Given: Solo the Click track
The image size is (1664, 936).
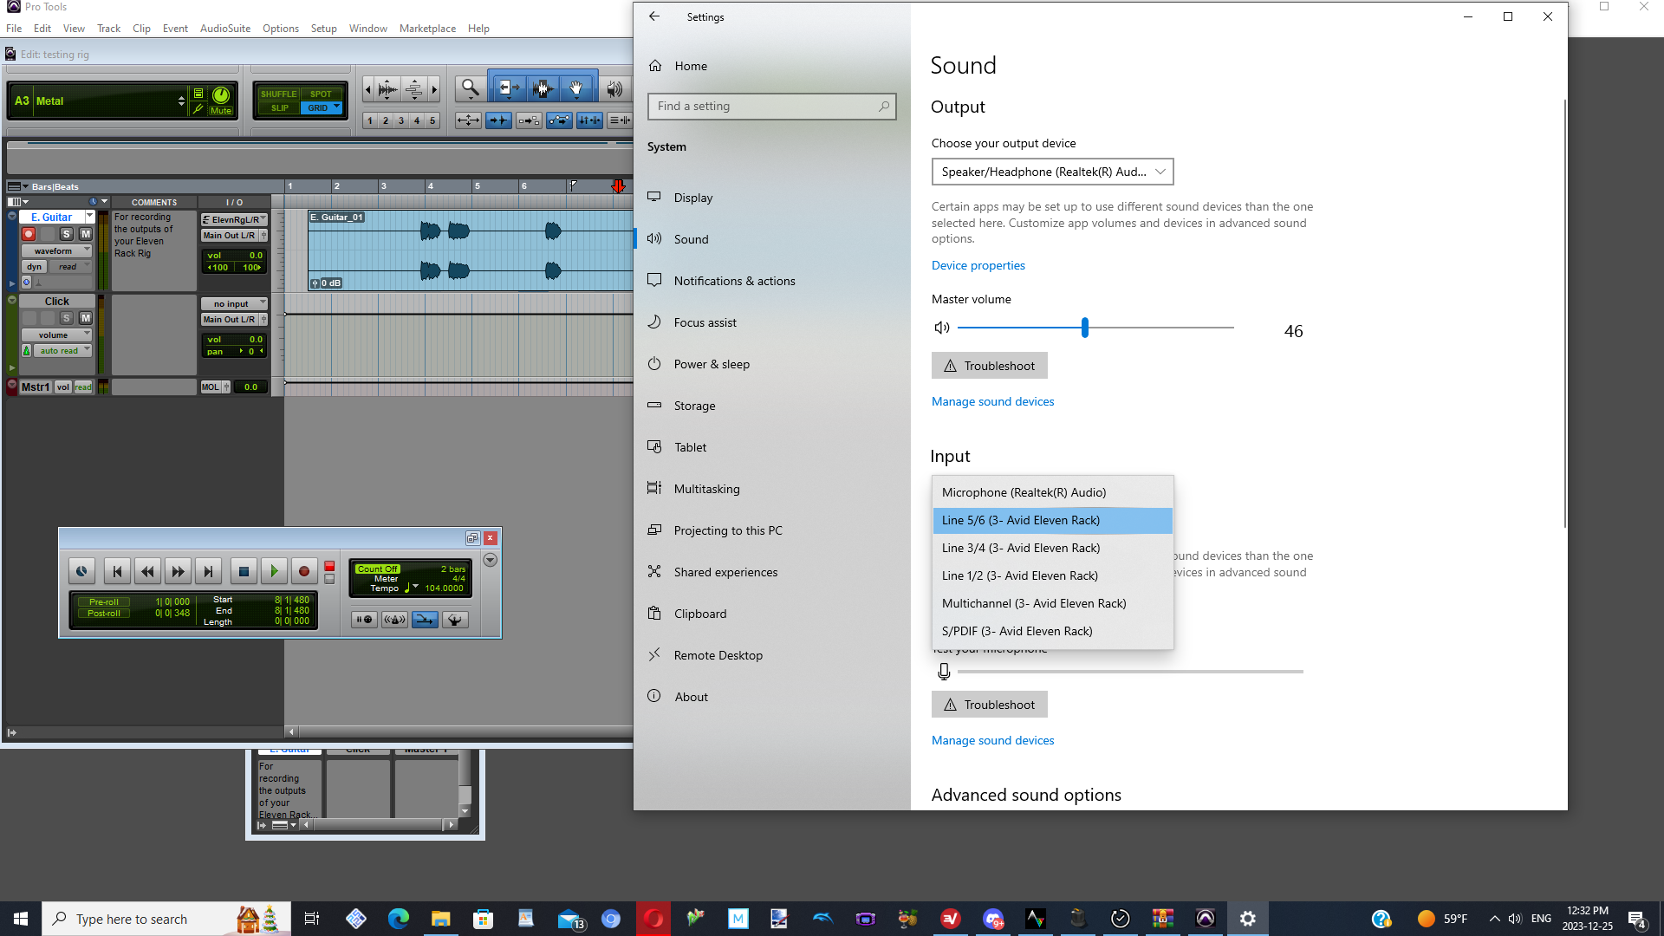Looking at the screenshot, I should (x=66, y=318).
